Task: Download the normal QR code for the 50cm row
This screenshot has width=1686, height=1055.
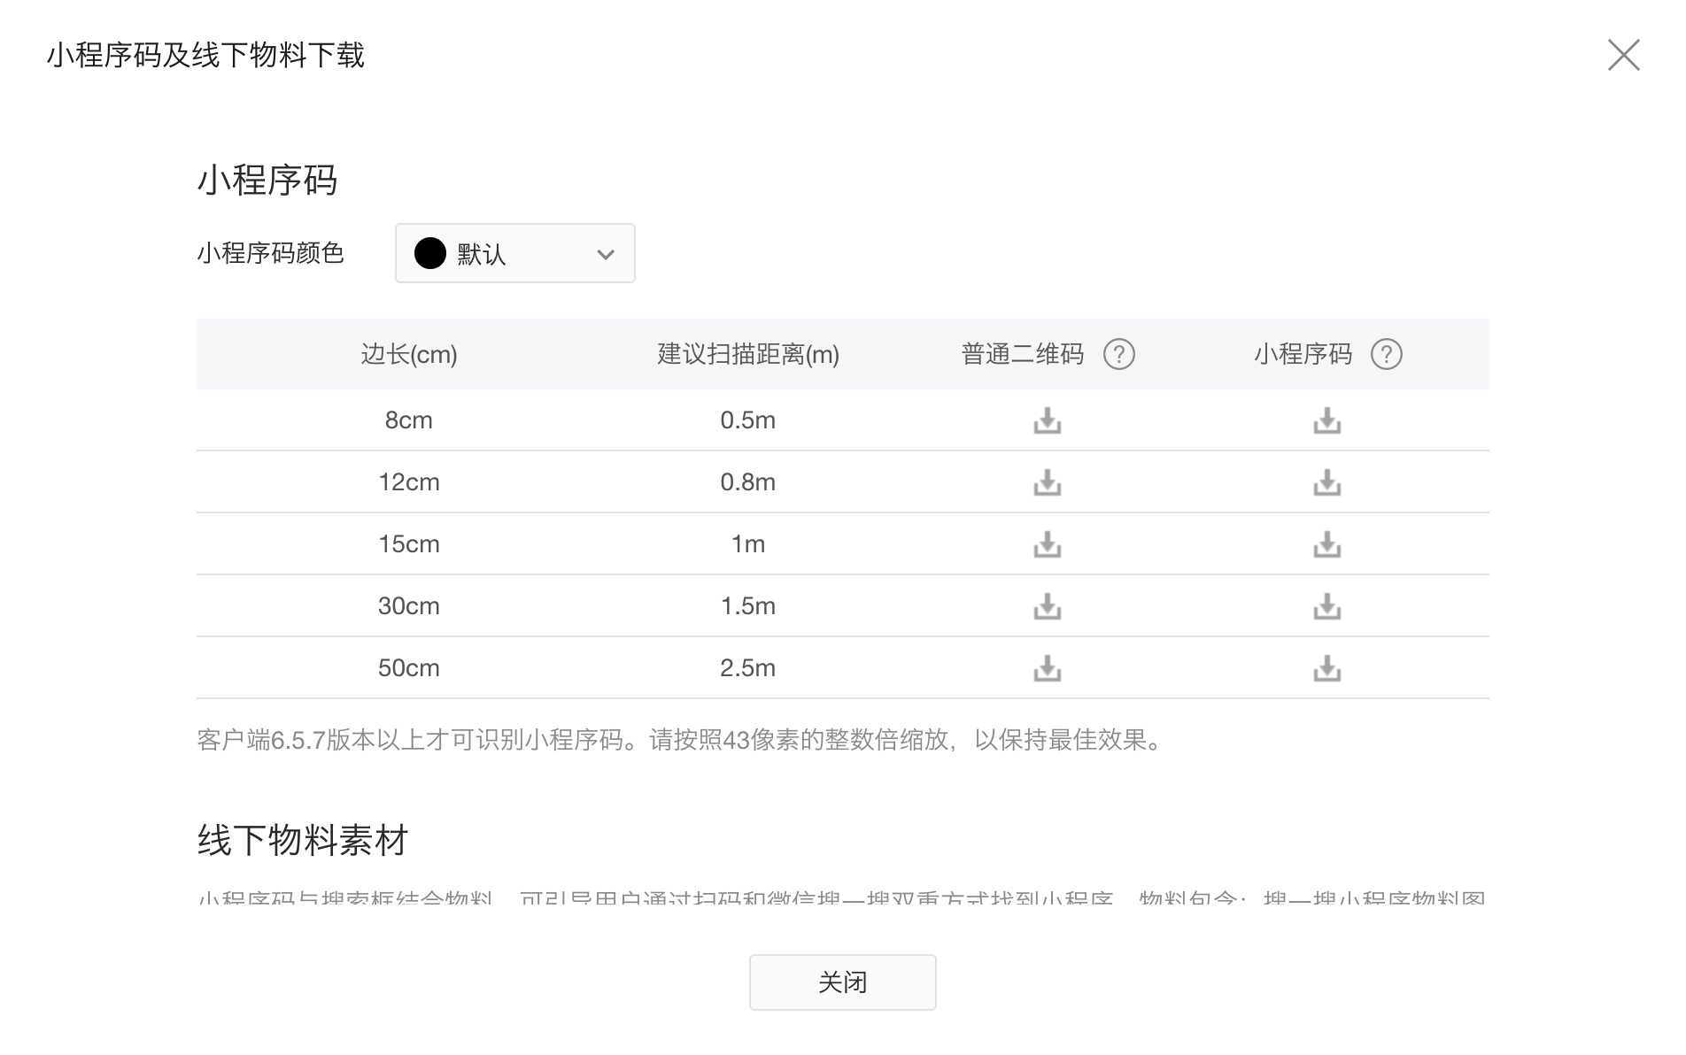Action: click(1048, 668)
